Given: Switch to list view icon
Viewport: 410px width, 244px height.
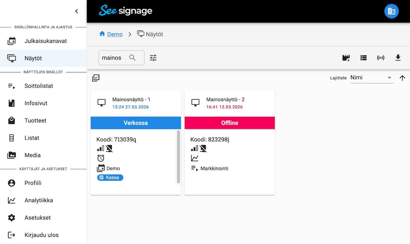Looking at the screenshot, I should click(x=363, y=58).
